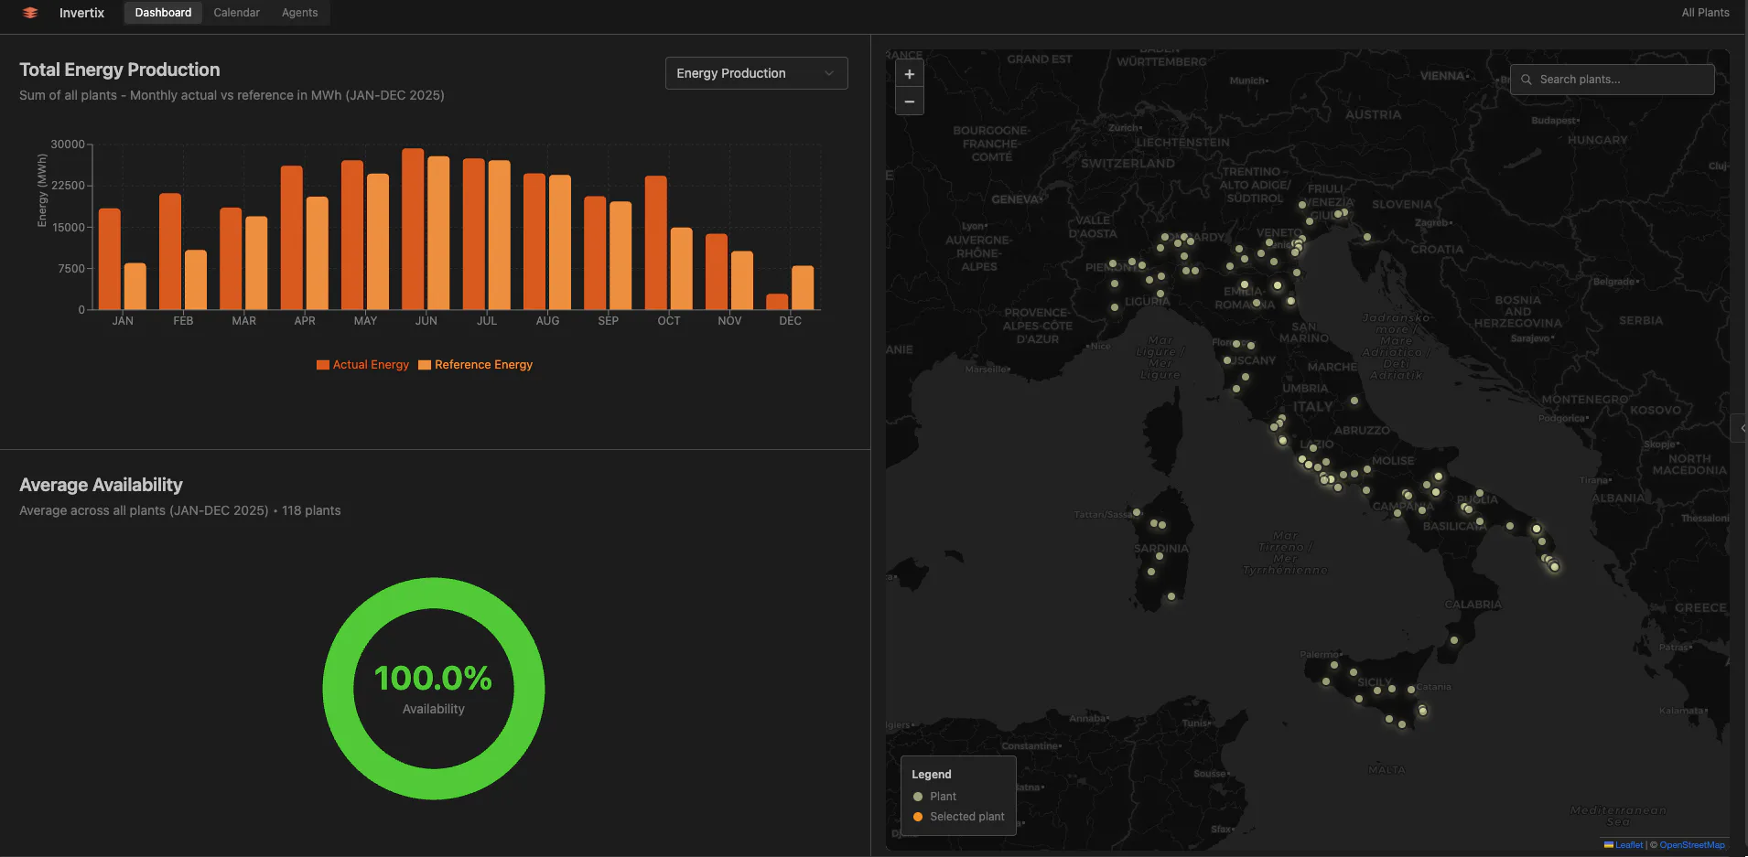The image size is (1748, 857).
Task: Zoom out on the map
Action: pos(910,102)
